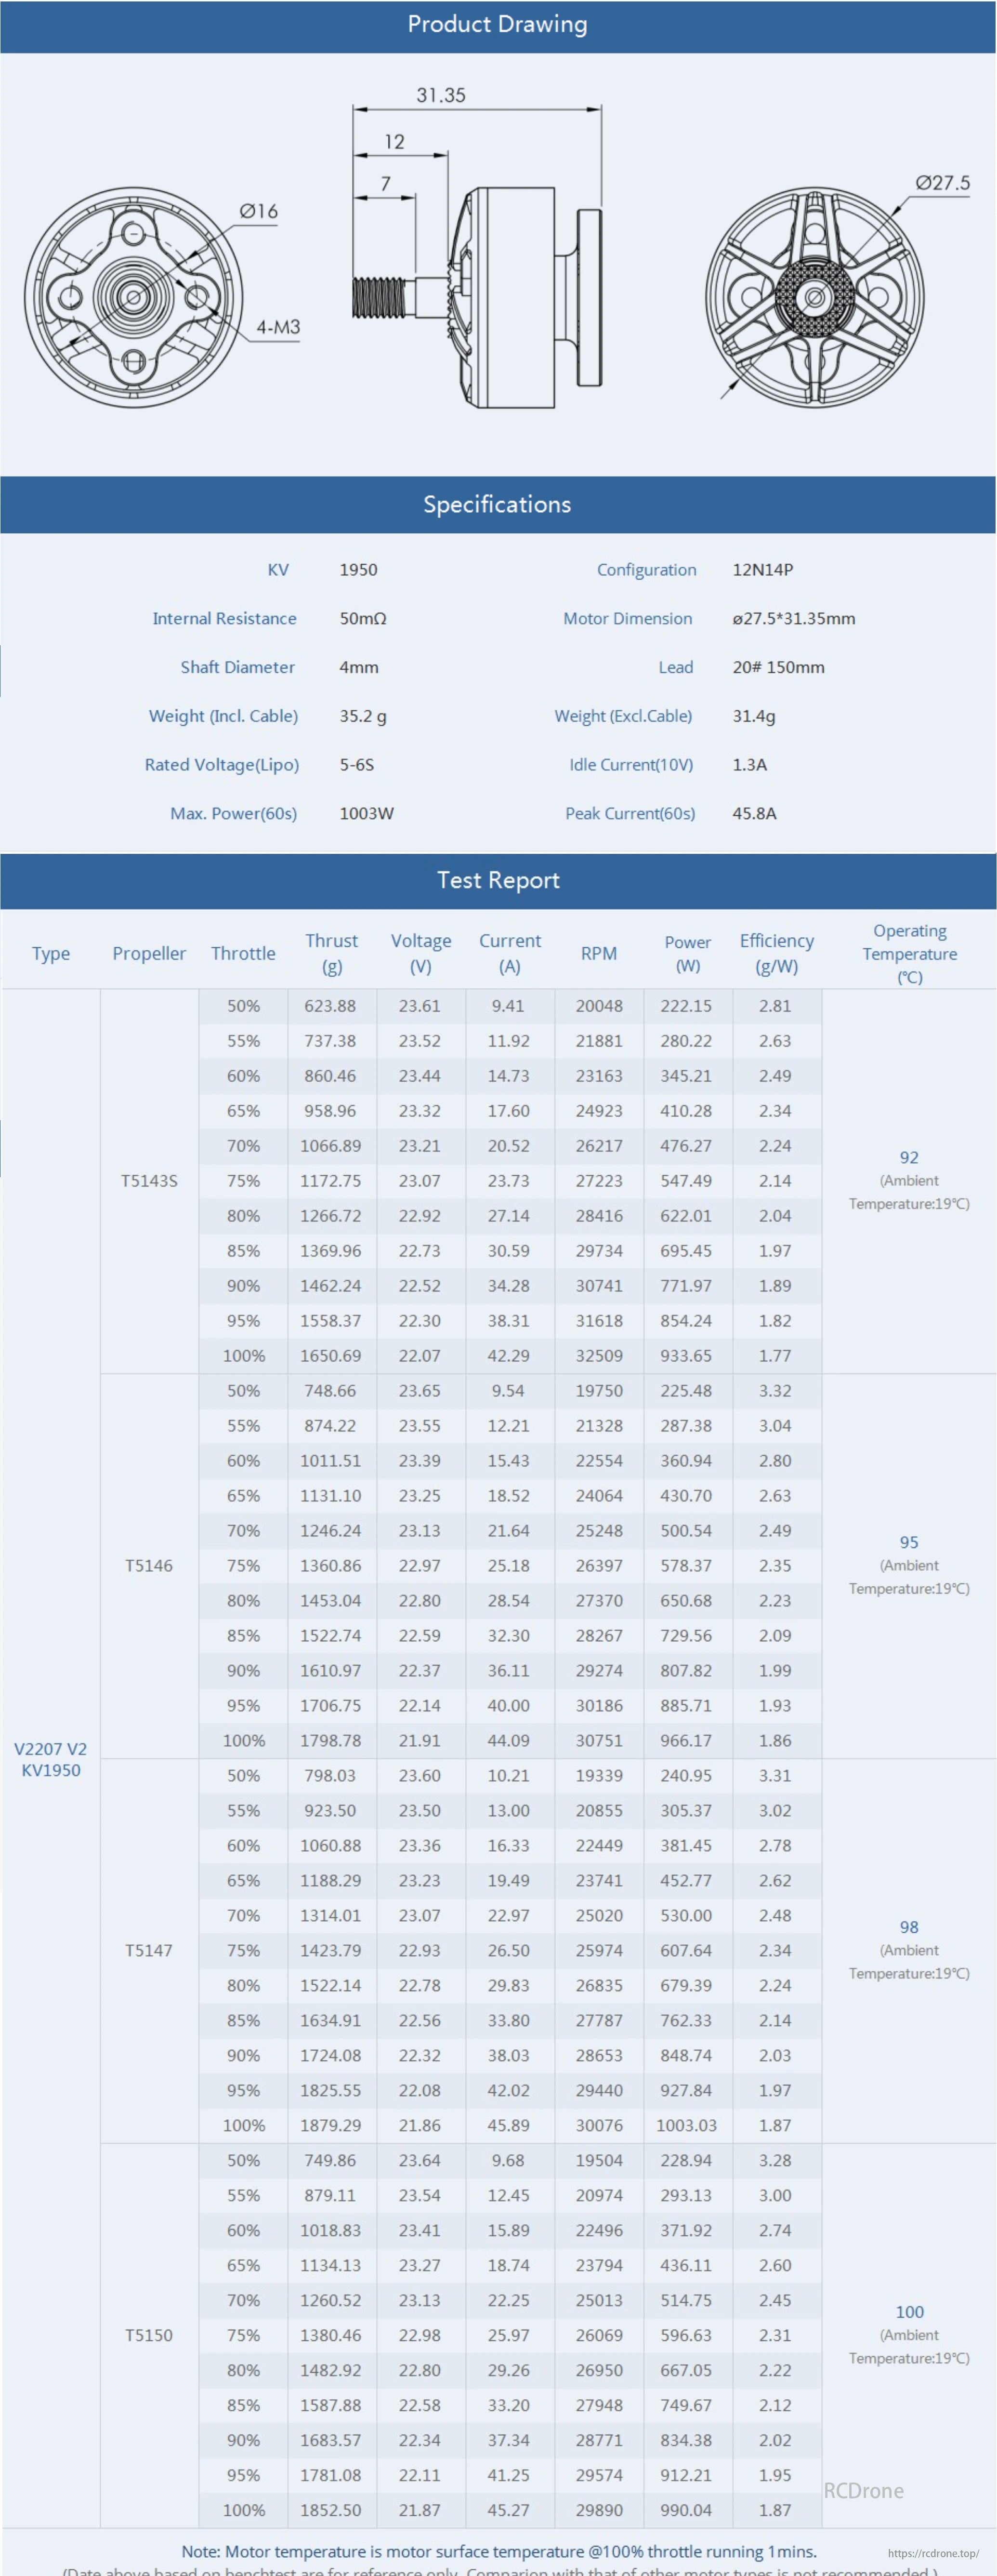The image size is (997, 2576).
Task: Click the Test Report section header
Action: point(498,880)
